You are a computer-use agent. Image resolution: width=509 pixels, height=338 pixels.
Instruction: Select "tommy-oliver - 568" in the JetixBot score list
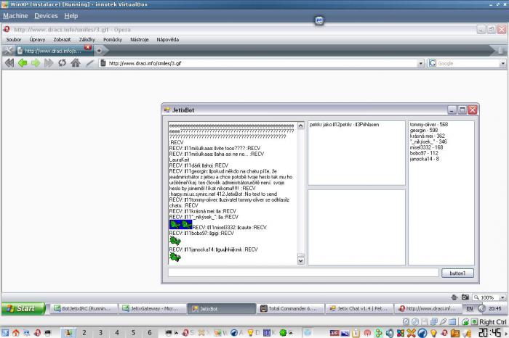428,124
